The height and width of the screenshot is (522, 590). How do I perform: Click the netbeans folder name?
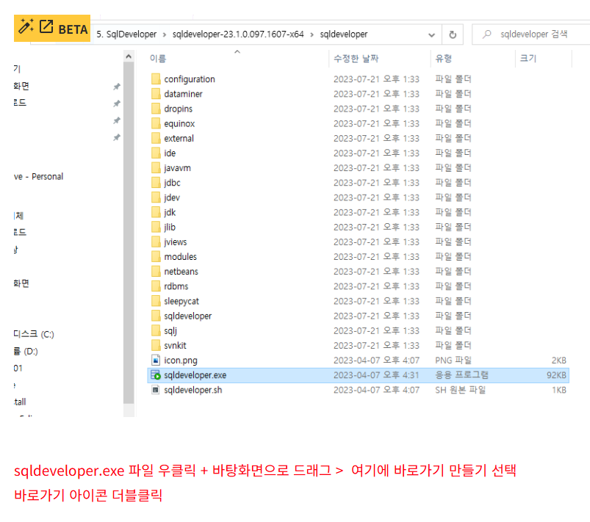click(x=181, y=271)
